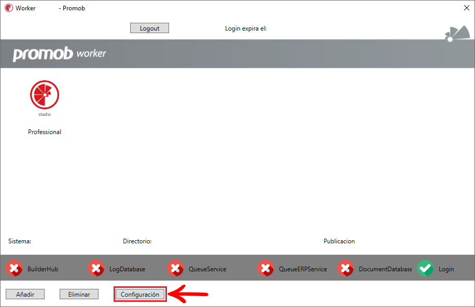Viewport: 475px width, 307px height.
Task: Click the LogDatabase red error status icon
Action: pyautogui.click(x=96, y=268)
